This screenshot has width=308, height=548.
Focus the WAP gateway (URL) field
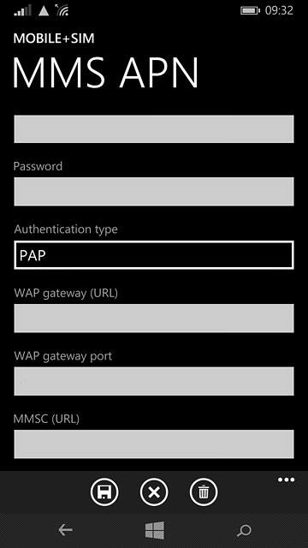(154, 318)
